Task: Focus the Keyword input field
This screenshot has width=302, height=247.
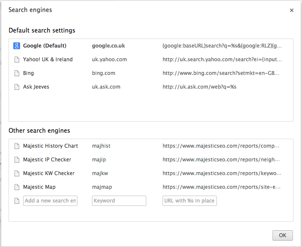Action: click(119, 201)
